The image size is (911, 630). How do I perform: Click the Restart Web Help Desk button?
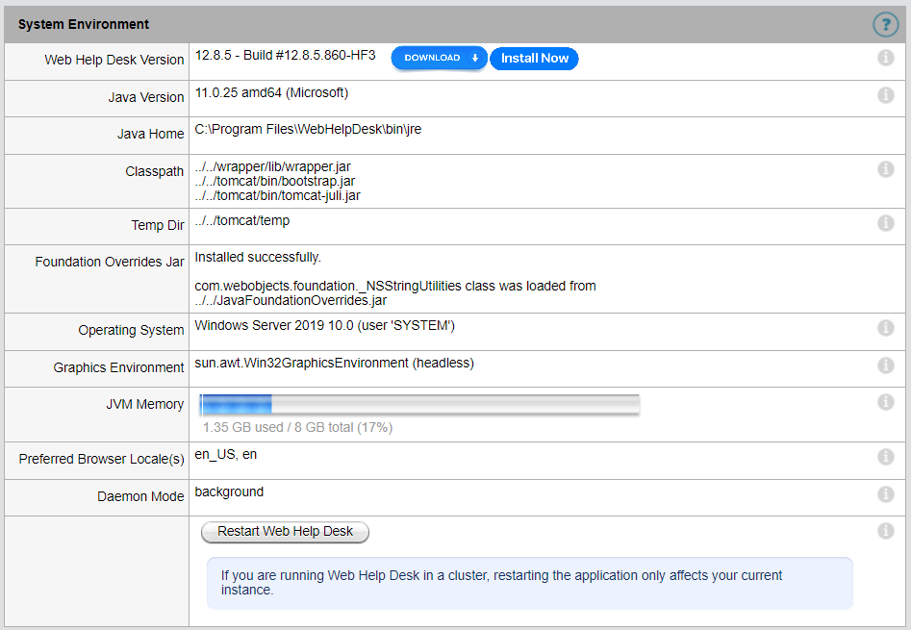tap(285, 532)
